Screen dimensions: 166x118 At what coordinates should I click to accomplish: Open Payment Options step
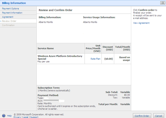10,9
